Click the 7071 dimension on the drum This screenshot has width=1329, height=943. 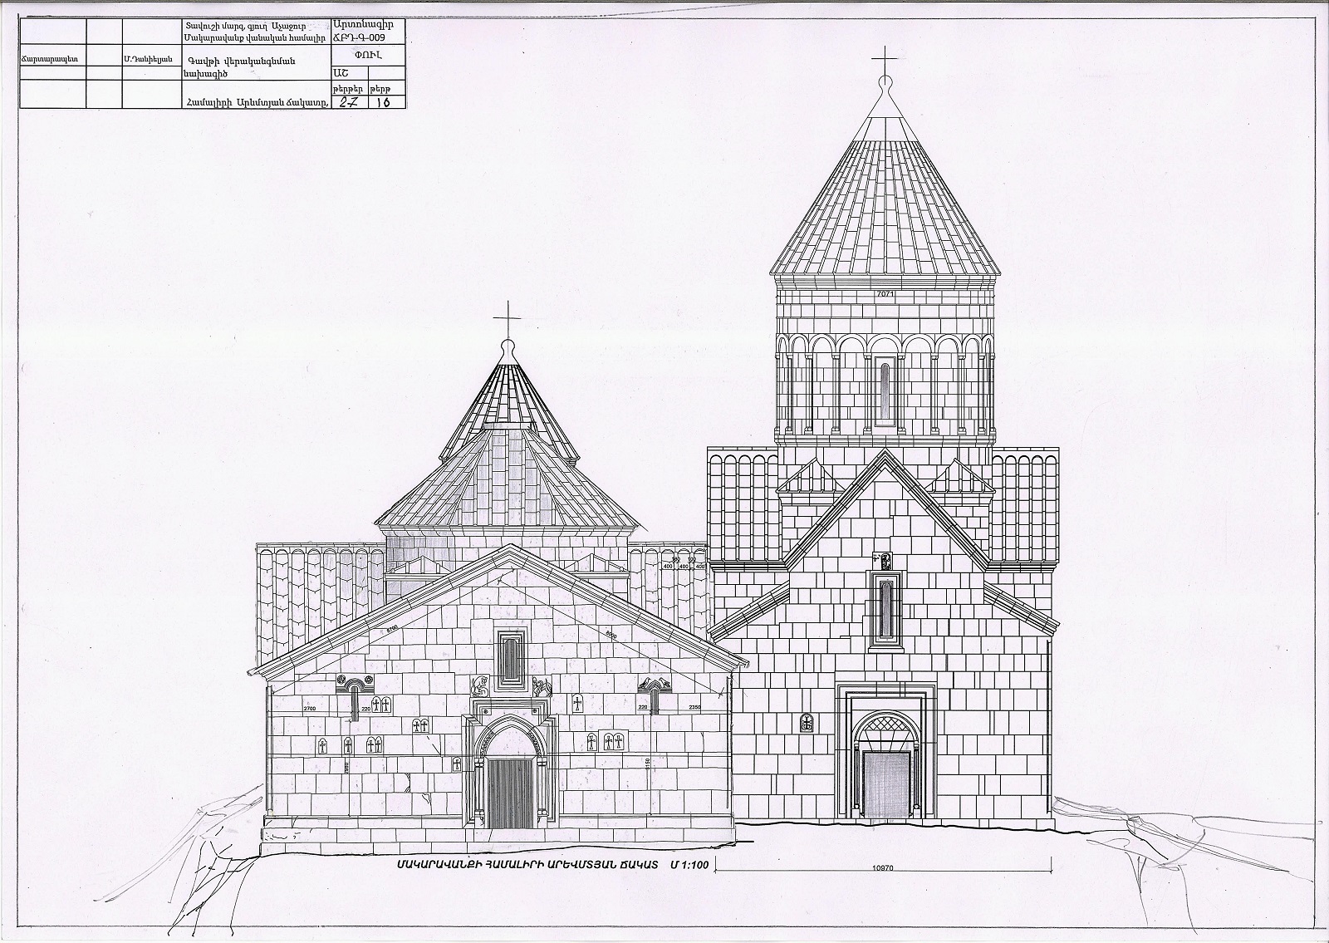[x=884, y=294]
